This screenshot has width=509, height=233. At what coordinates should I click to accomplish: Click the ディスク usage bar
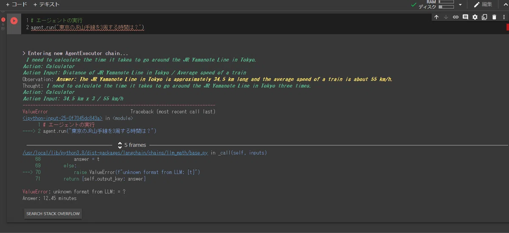pyautogui.click(x=446, y=7)
